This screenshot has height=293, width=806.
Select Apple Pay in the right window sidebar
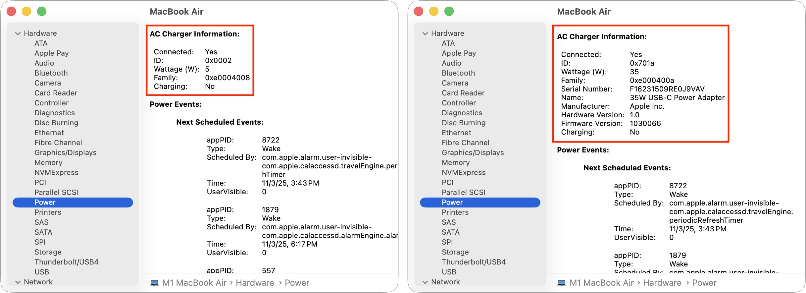point(459,53)
